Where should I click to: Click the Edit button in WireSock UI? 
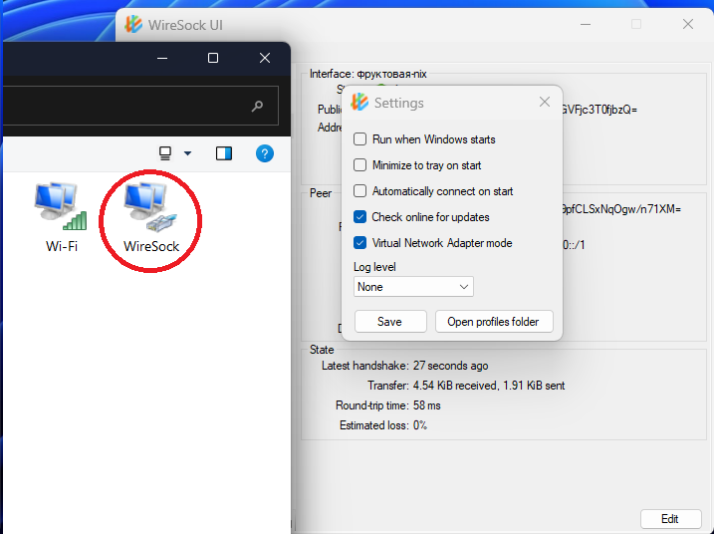[x=670, y=519]
